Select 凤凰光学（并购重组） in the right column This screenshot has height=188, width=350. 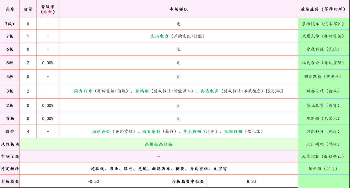coord(323,36)
